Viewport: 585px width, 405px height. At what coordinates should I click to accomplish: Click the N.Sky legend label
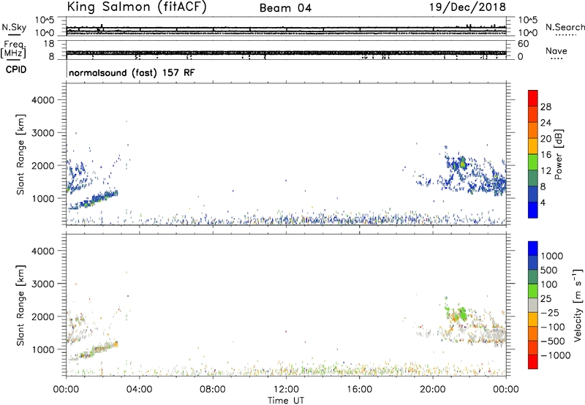coord(14,27)
